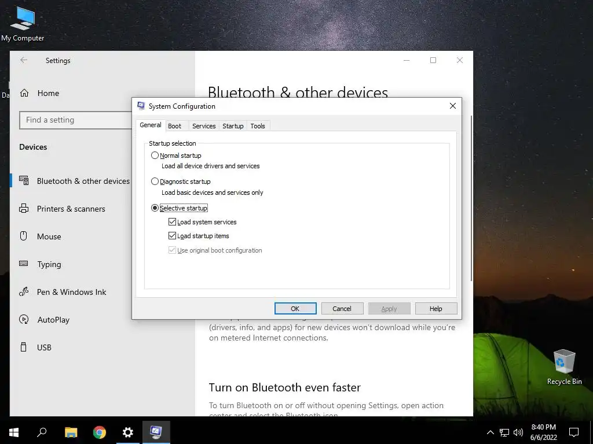593x444 pixels.
Task: Switch to the Startup tab
Action: 233,126
